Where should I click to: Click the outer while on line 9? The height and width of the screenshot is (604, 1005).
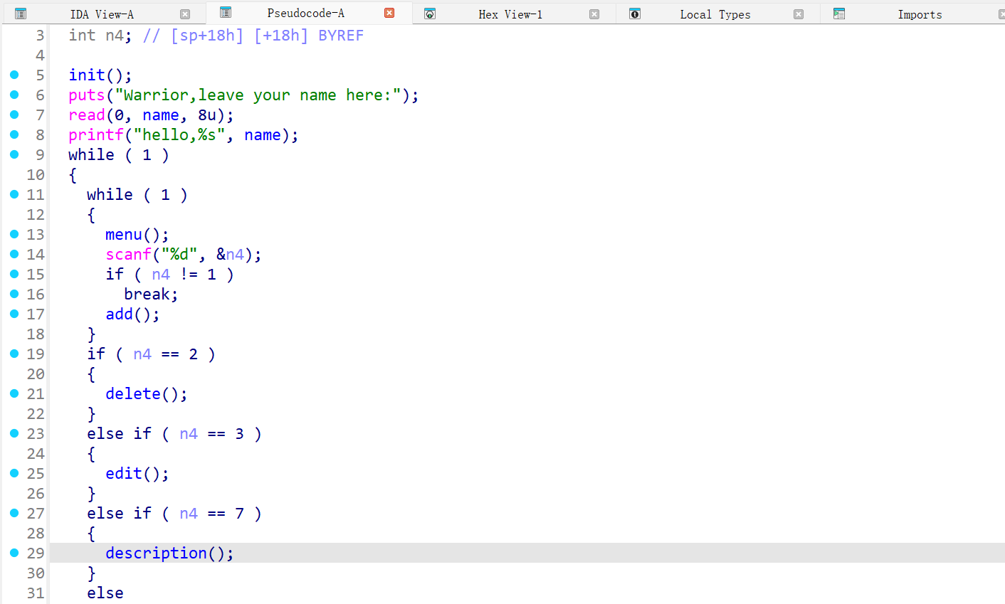point(91,154)
